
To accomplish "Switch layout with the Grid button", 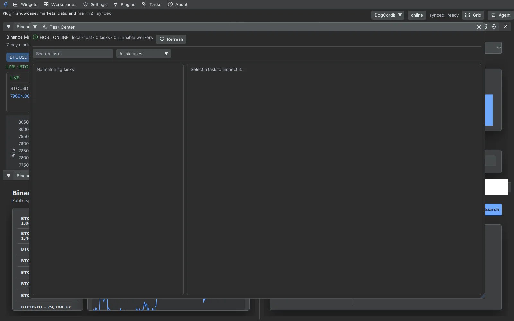I will (473, 15).
